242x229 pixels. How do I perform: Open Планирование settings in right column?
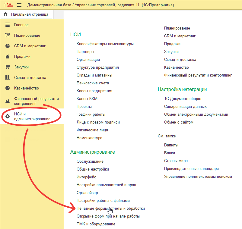[x=177, y=28]
